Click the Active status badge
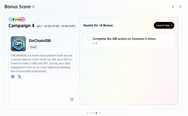This screenshot has width=188, height=116. pyautogui.click(x=17, y=19)
